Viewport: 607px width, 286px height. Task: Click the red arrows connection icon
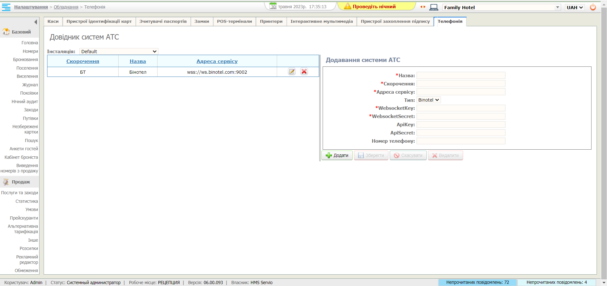423,7
